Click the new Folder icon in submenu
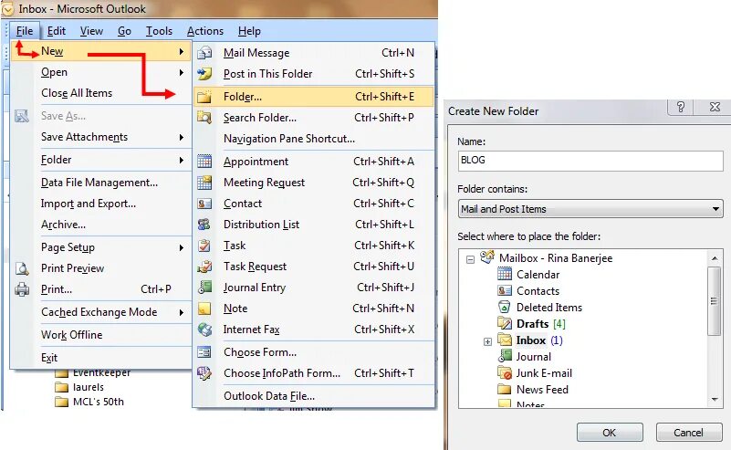Screen dimensions: 731x450 point(204,97)
